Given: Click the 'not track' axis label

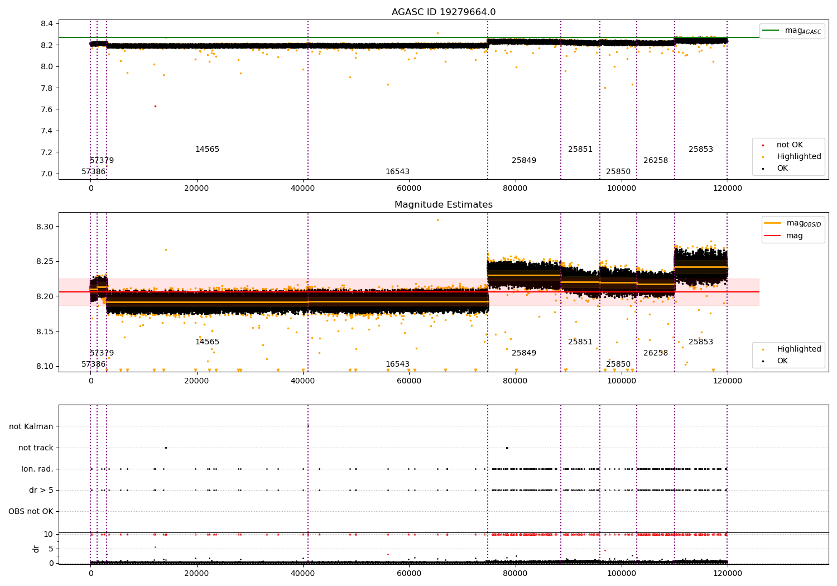Looking at the screenshot, I should coord(36,448).
